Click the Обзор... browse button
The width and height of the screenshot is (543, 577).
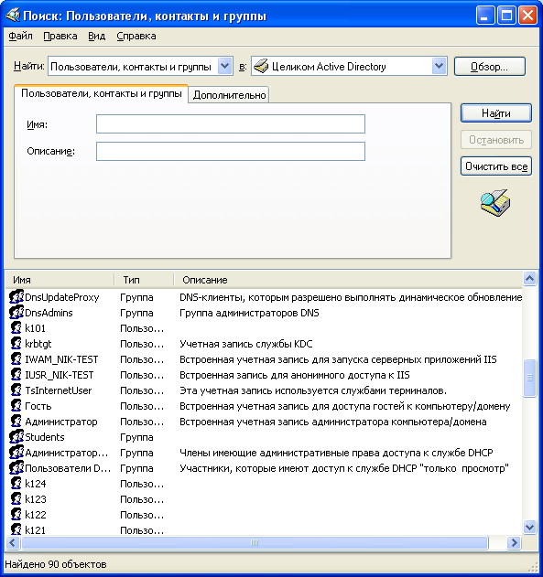[x=490, y=67]
